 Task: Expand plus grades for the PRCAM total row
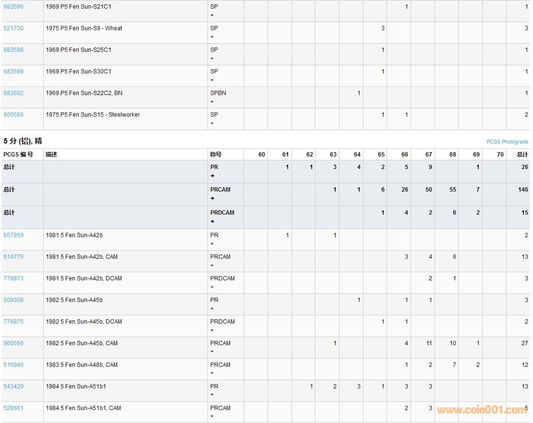coord(212,198)
